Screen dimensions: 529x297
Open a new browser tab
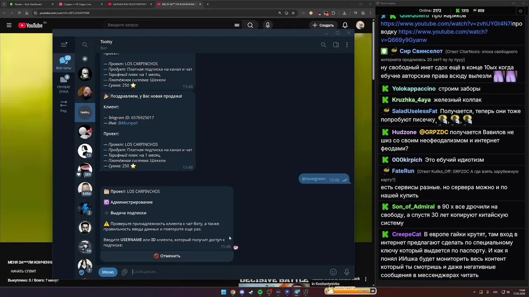[x=207, y=4]
